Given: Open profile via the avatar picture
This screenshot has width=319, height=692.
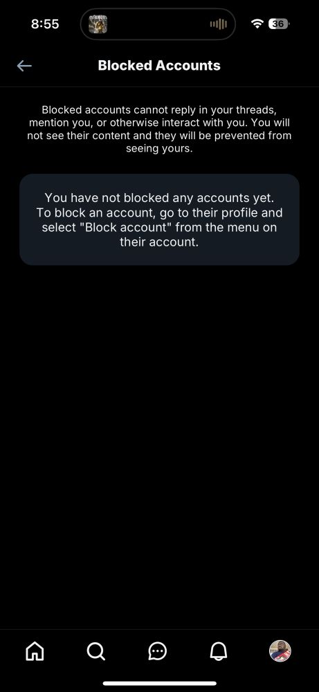Looking at the screenshot, I should point(280,651).
